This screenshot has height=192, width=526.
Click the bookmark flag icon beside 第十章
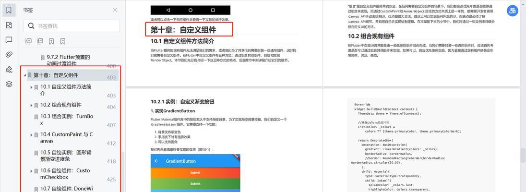[x=30, y=75]
